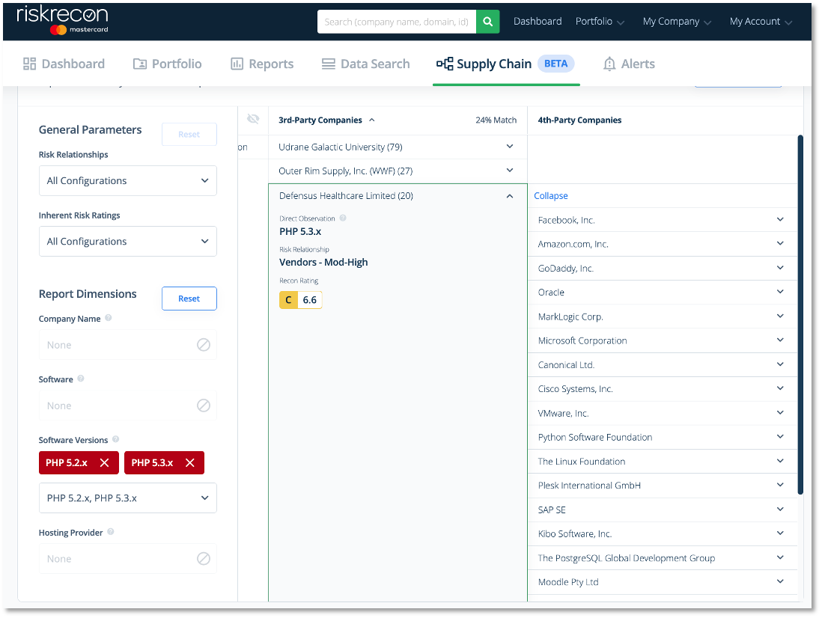Switch to the Dashboard tab
The image size is (822, 618).
64,64
